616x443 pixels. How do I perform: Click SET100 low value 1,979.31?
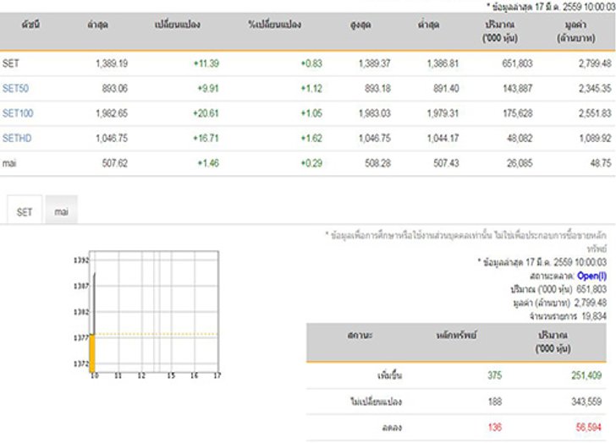tap(443, 113)
